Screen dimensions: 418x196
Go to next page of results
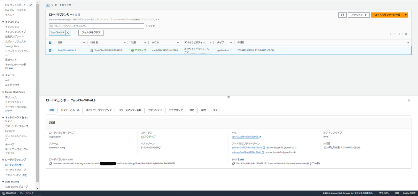pyautogui.click(x=399, y=34)
